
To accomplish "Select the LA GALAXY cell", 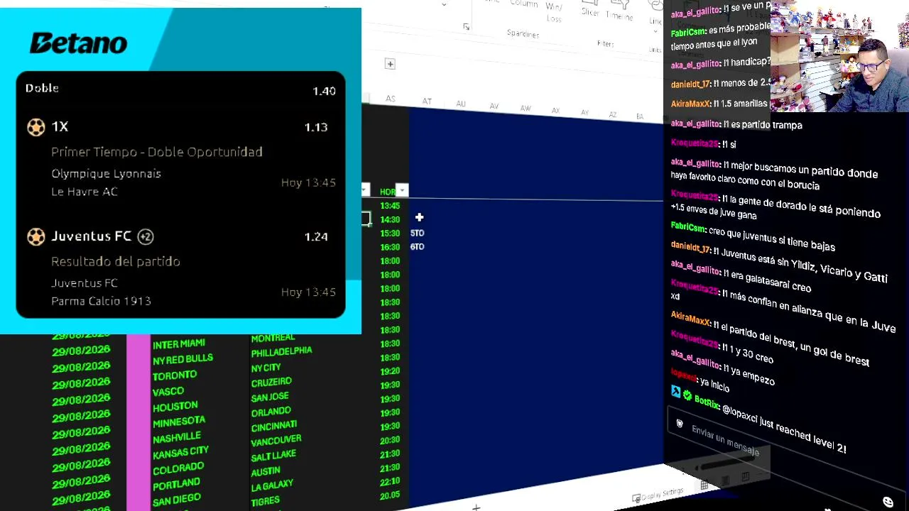I will (x=272, y=485).
